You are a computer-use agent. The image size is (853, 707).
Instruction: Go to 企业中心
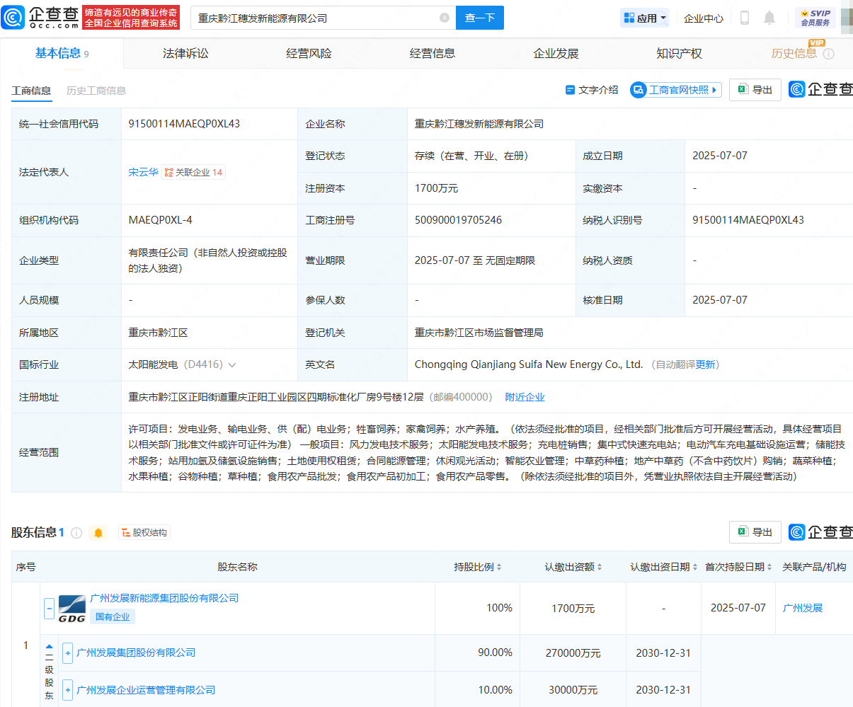[x=704, y=18]
